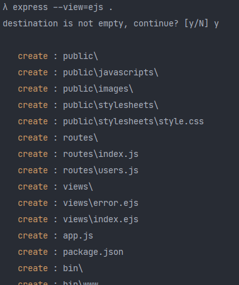Image resolution: width=239 pixels, height=285 pixels.
Task: Click the views\ directory path
Action: pos(78,187)
